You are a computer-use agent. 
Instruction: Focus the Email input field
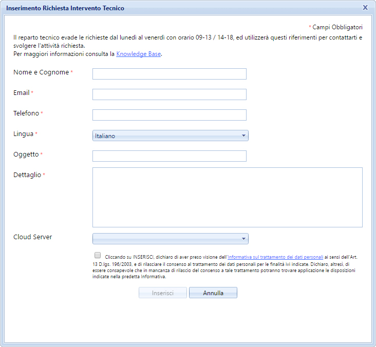(x=169, y=94)
